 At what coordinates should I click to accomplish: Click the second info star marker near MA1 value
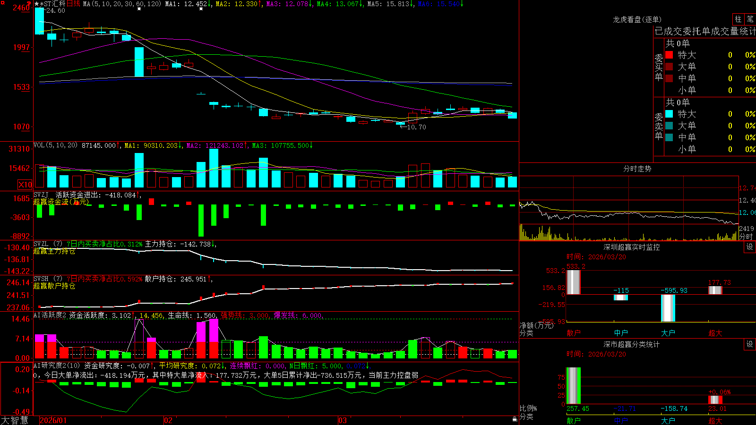(201, 9)
